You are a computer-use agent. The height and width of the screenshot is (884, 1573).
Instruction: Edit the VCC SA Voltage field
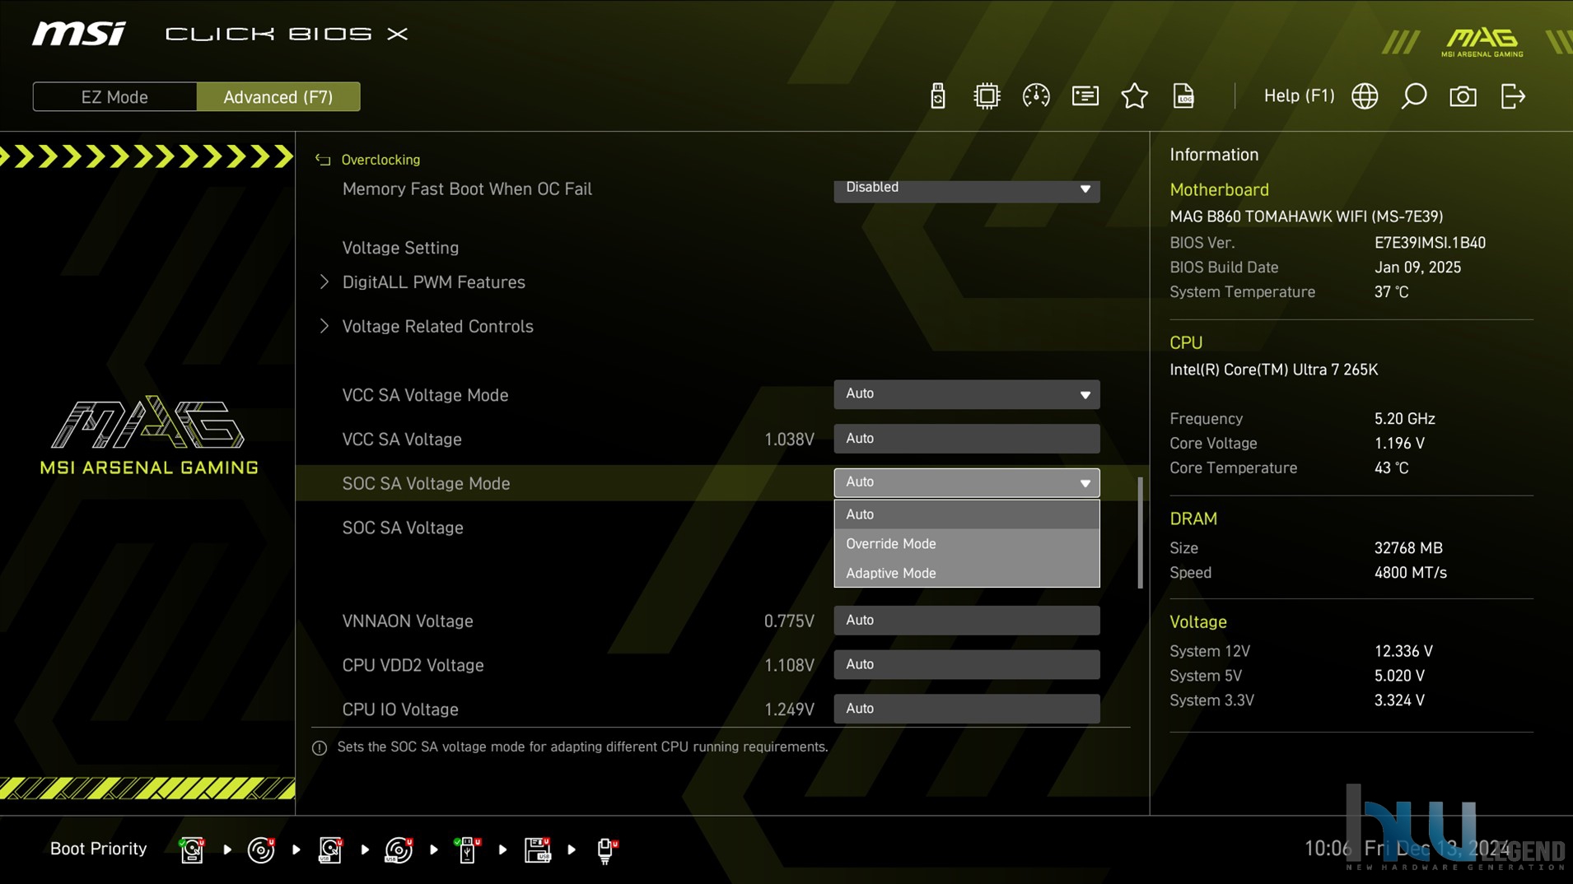click(966, 439)
